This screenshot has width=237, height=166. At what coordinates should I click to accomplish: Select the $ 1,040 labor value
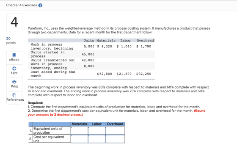click(x=124, y=47)
